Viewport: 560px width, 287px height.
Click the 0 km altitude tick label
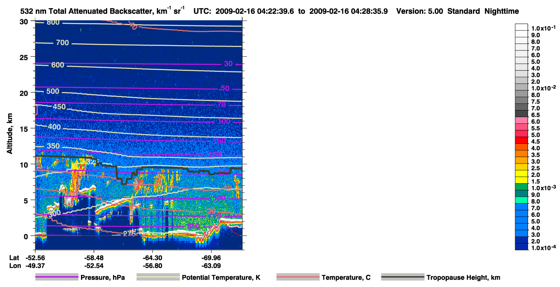click(x=26, y=236)
